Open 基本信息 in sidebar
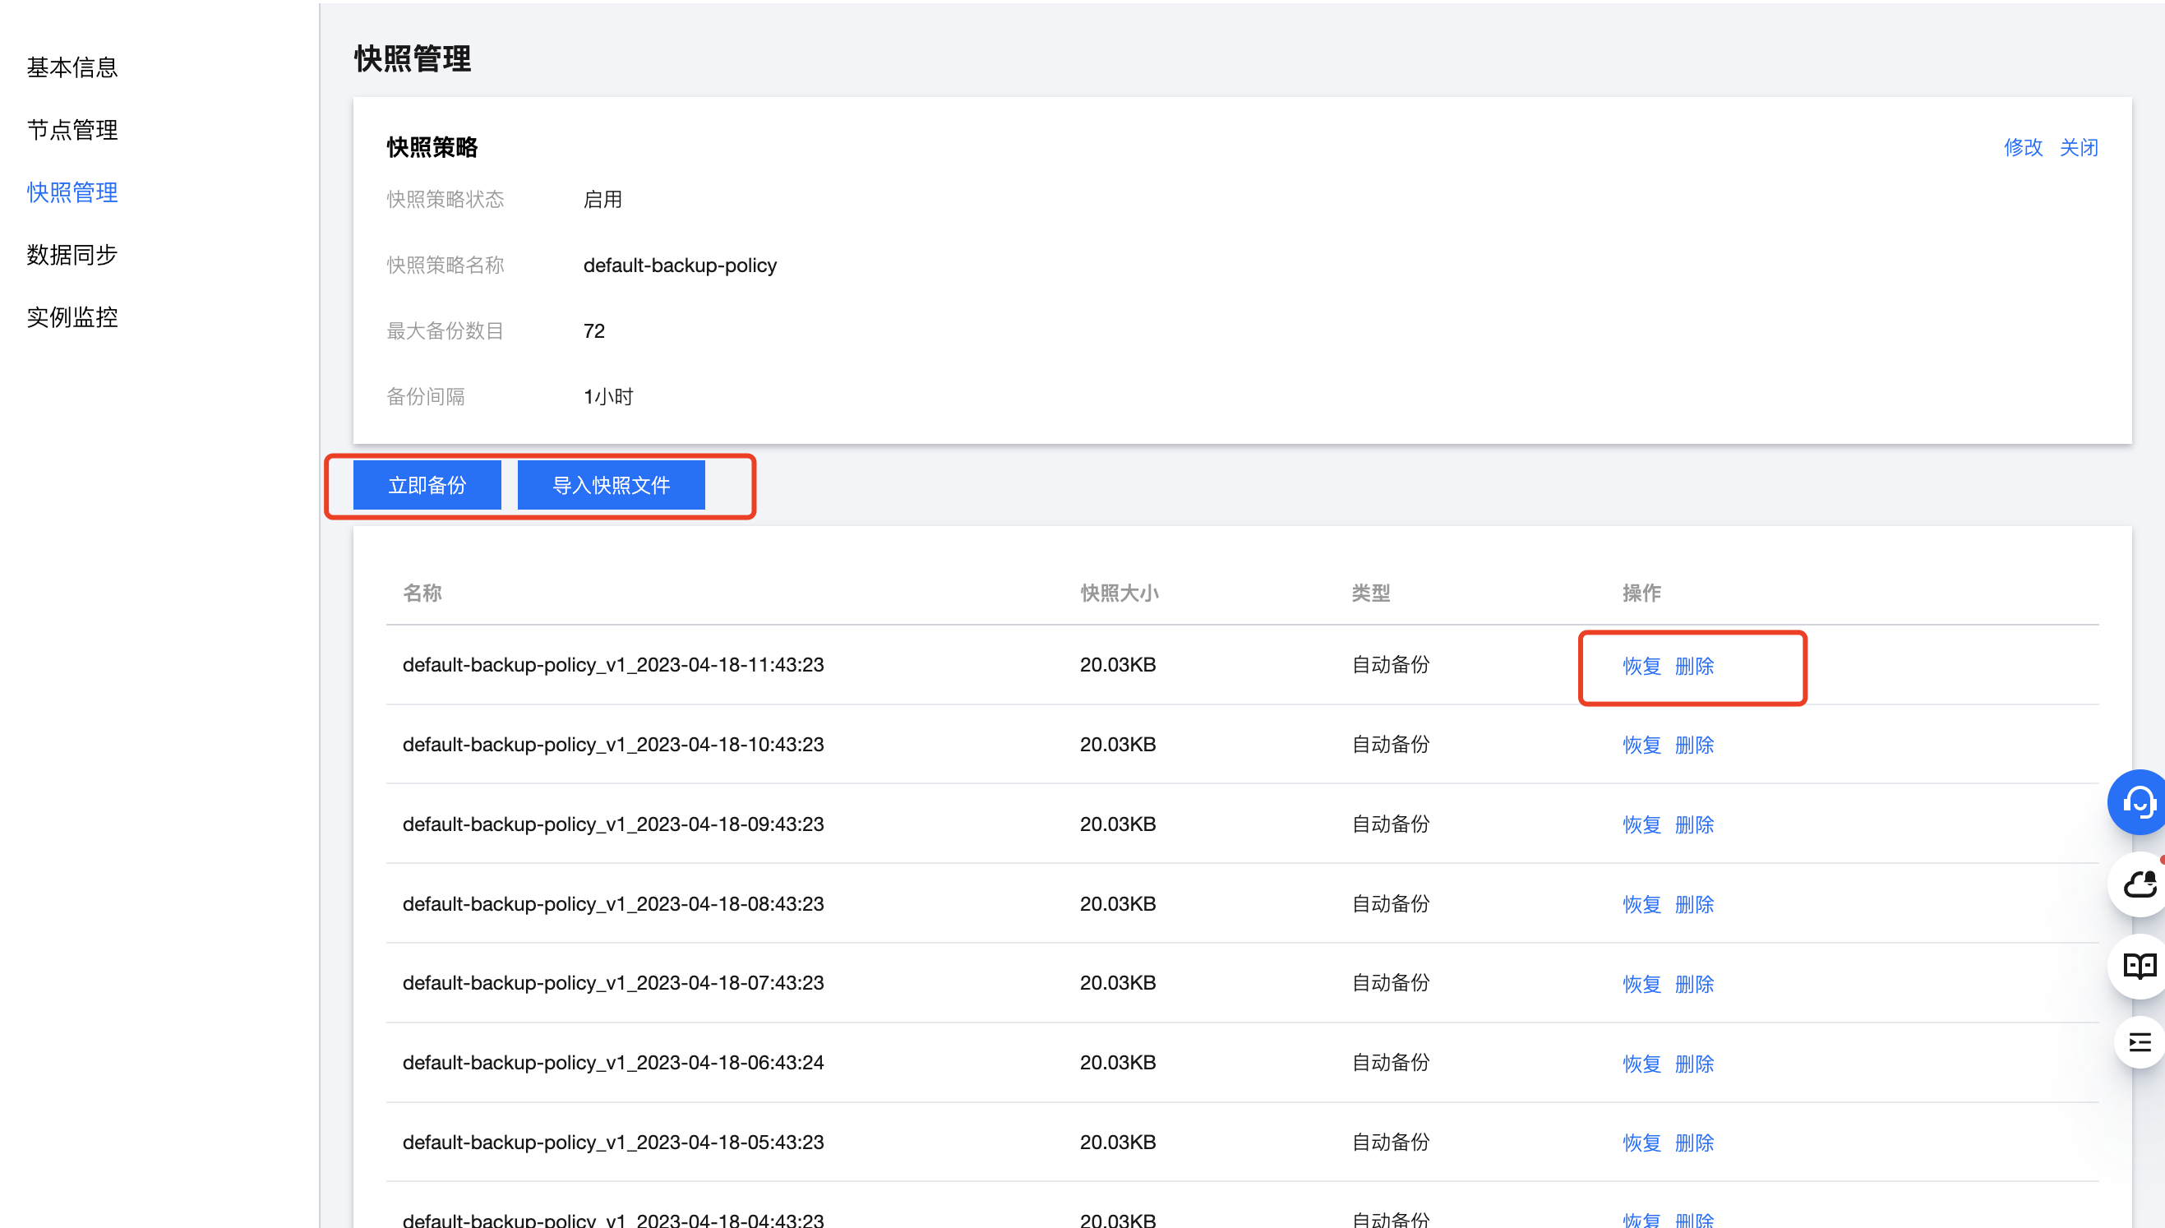2165x1228 pixels. (72, 67)
